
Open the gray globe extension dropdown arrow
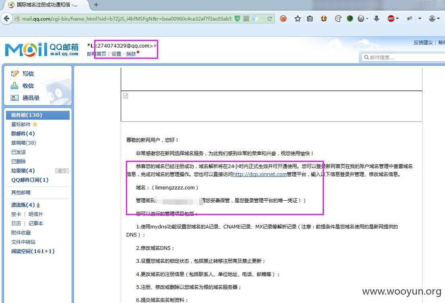tap(367, 19)
